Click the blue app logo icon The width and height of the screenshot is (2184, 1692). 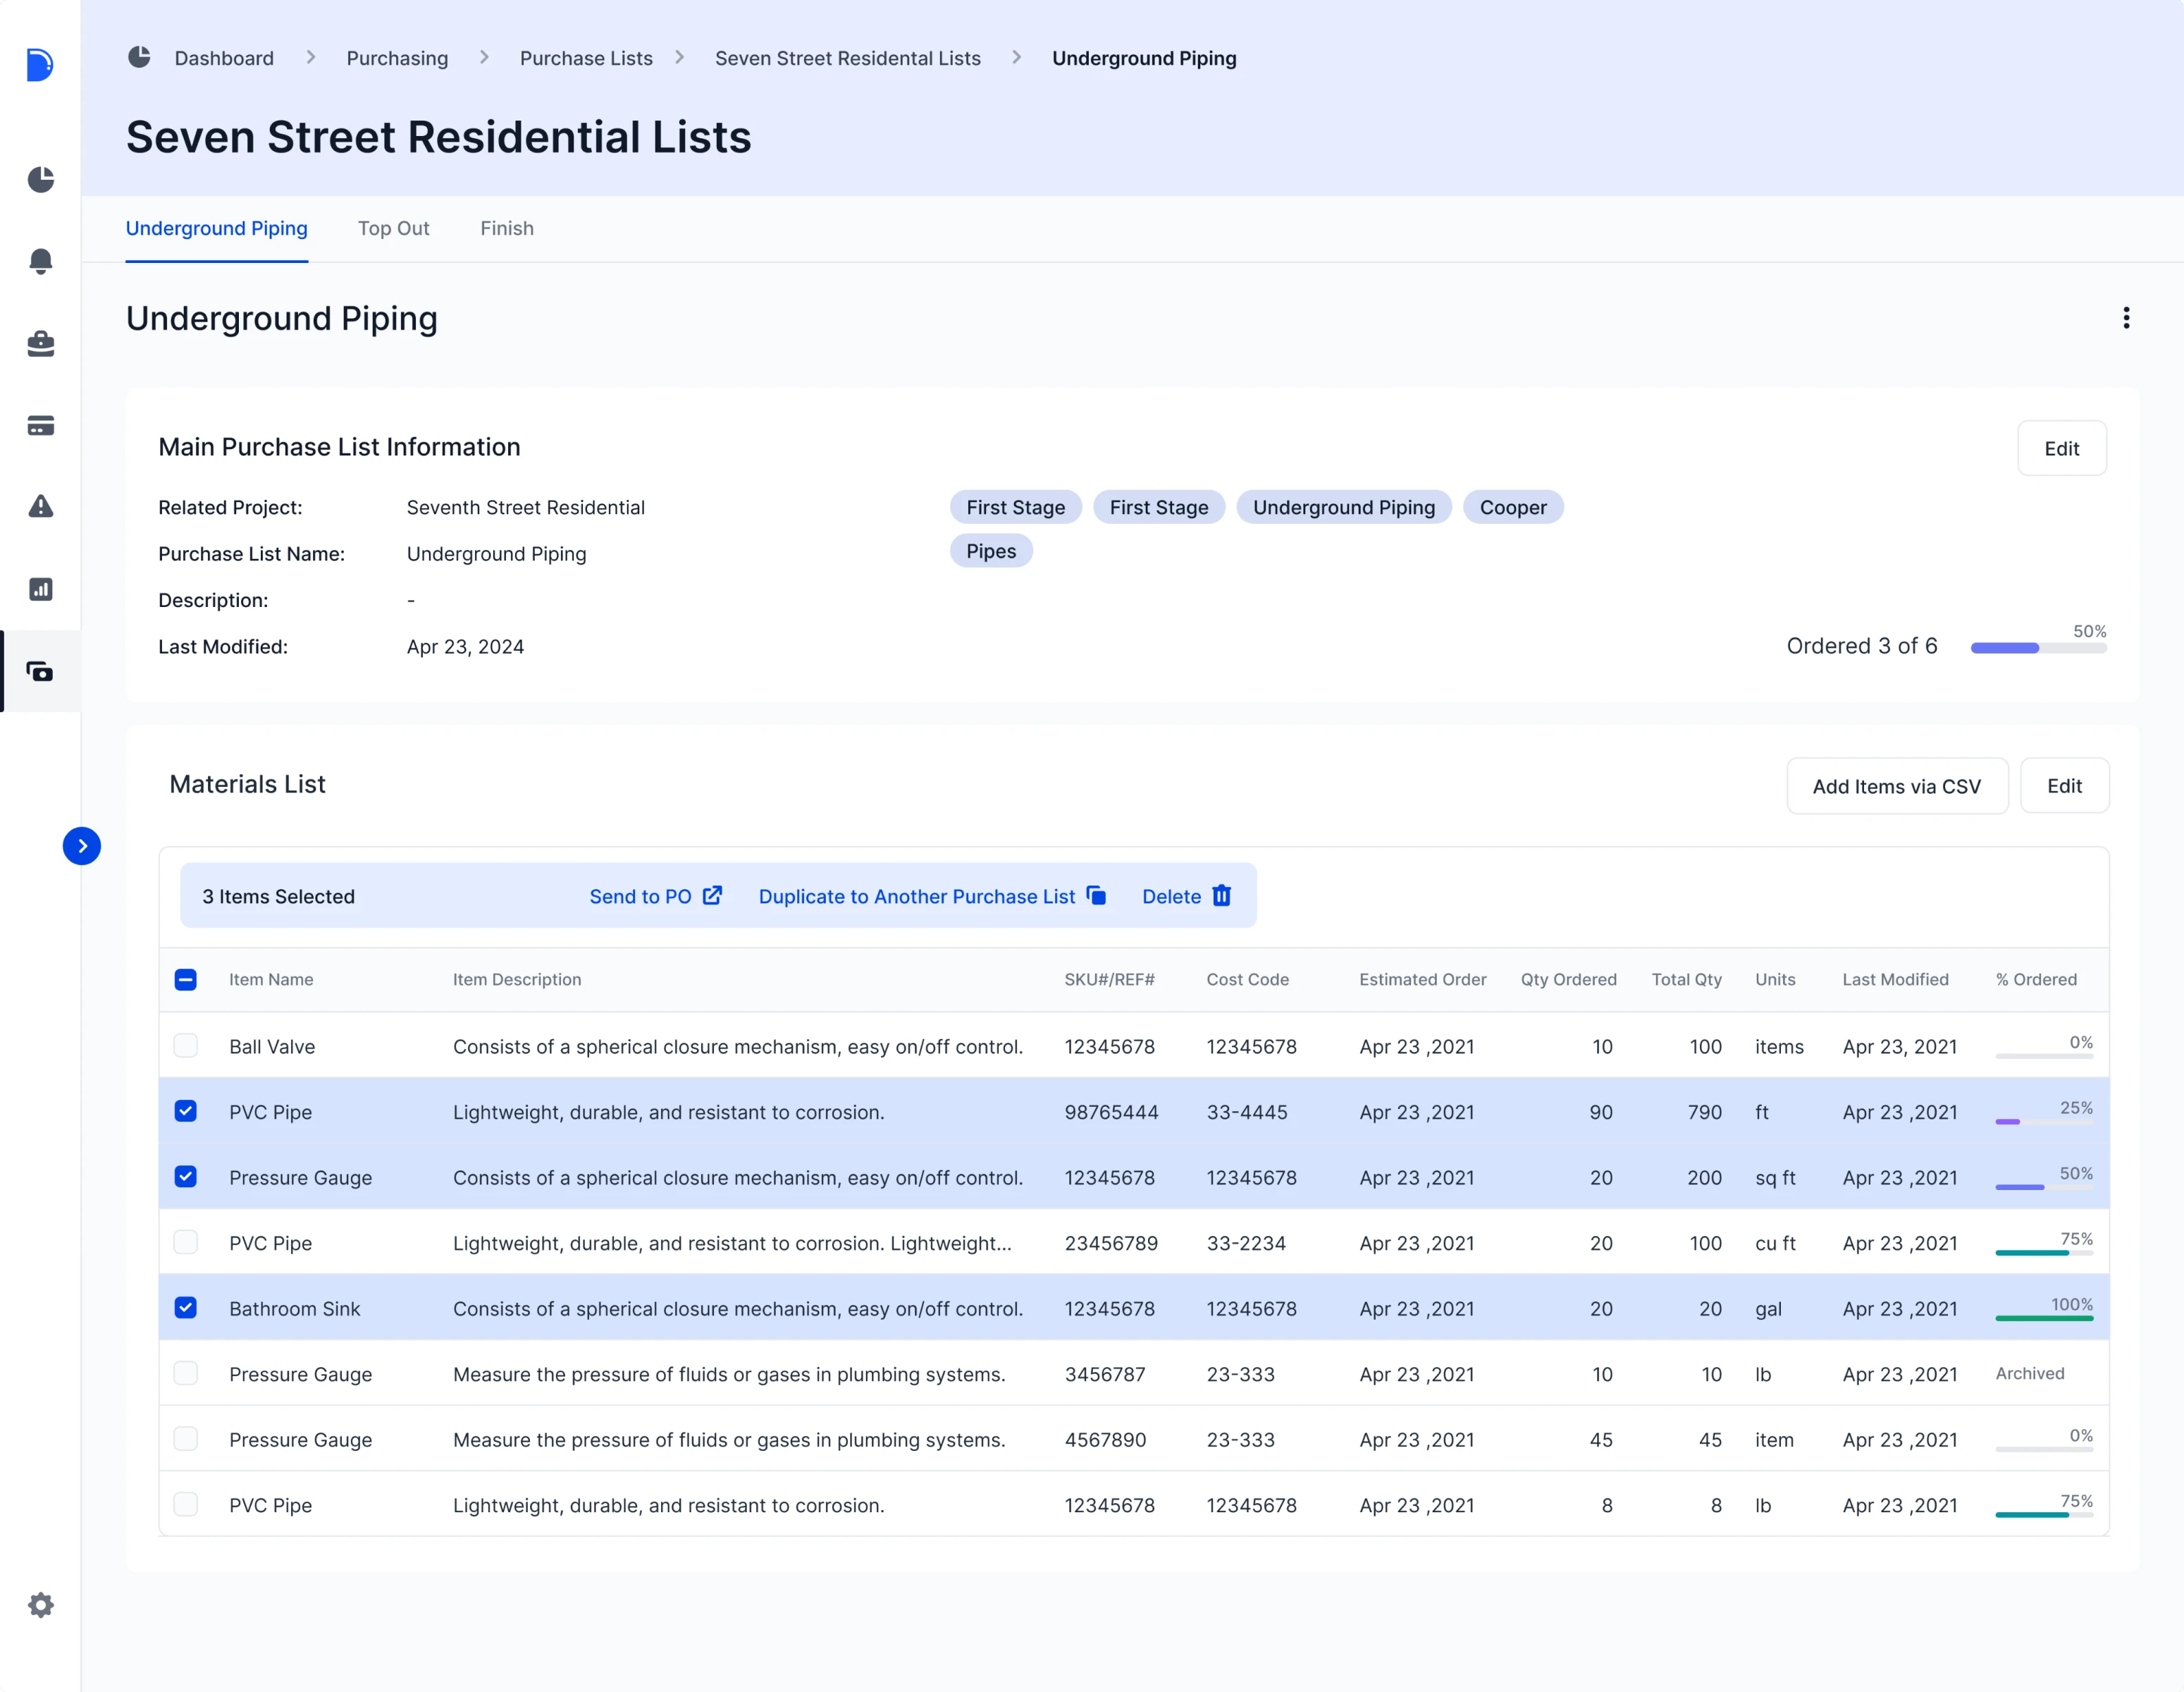click(x=39, y=64)
